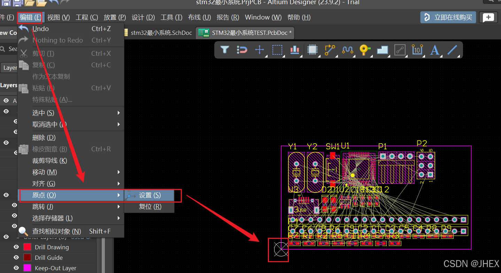
Task: Open the snap options magnet icon
Action: pos(242,50)
